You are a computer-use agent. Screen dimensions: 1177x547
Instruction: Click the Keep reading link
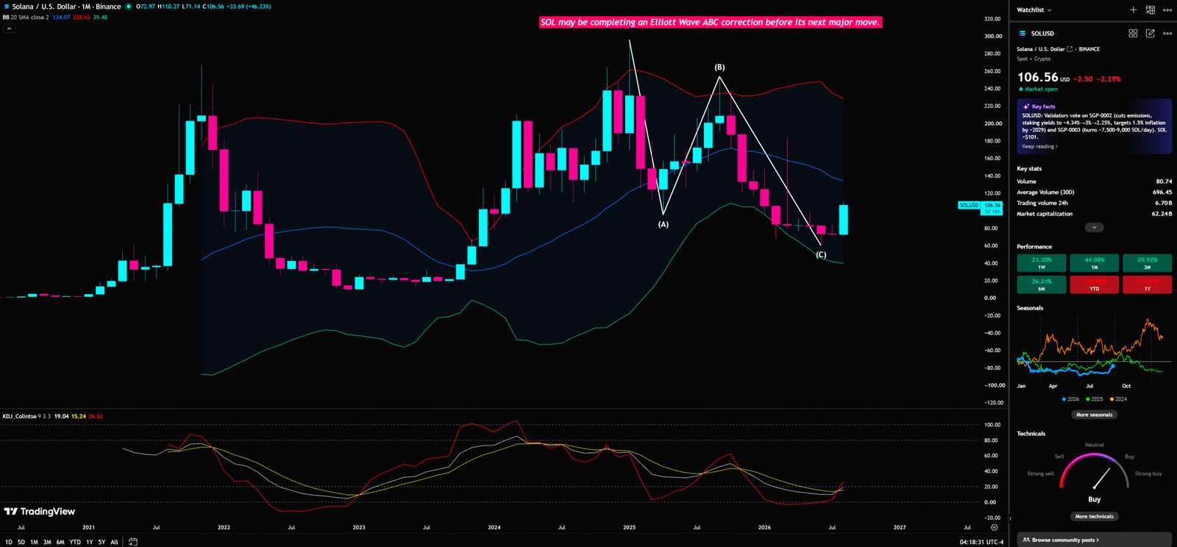pyautogui.click(x=1039, y=146)
